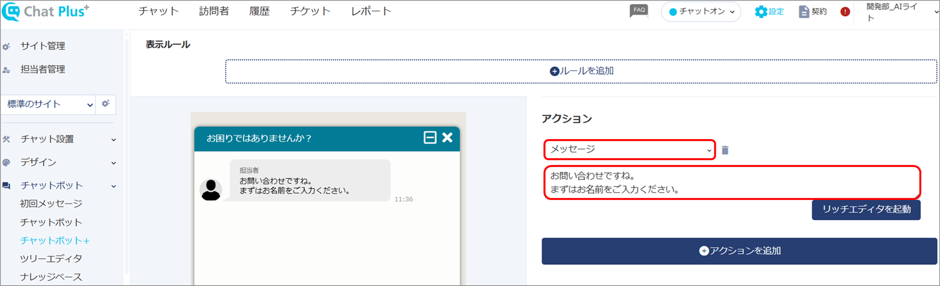Click the 担当者管理 people icon
The image size is (940, 286).
(x=6, y=70)
